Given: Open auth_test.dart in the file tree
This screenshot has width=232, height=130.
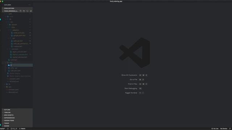Looking at the screenshot, I should tap(15, 71).
